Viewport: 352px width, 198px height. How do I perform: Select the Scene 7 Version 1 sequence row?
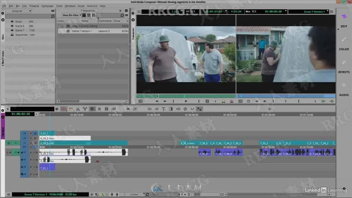93,31
